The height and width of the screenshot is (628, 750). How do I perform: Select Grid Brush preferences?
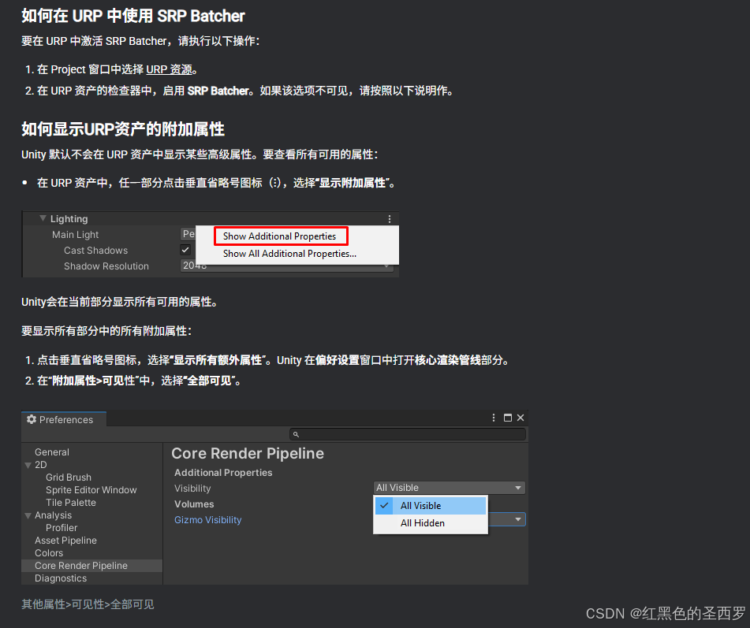tap(69, 477)
